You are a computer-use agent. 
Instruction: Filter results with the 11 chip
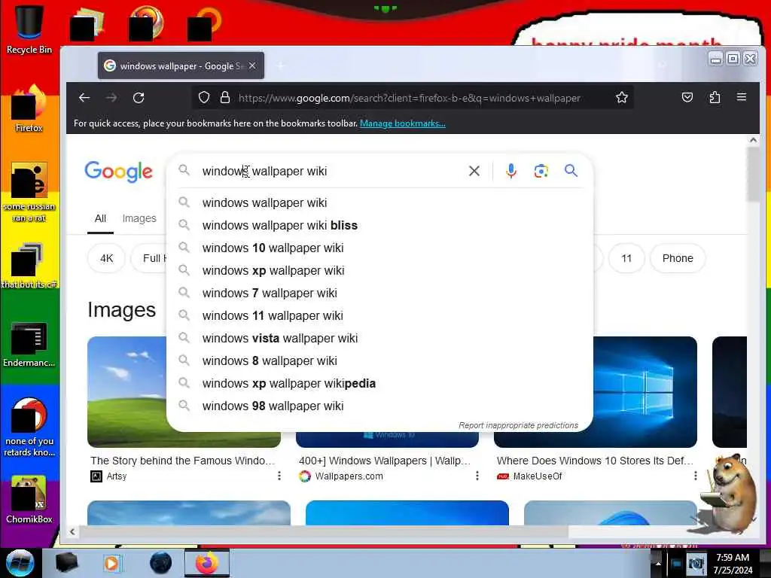626,258
